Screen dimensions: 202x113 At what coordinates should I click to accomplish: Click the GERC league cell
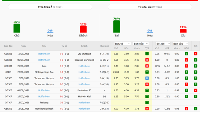coord(8,72)
